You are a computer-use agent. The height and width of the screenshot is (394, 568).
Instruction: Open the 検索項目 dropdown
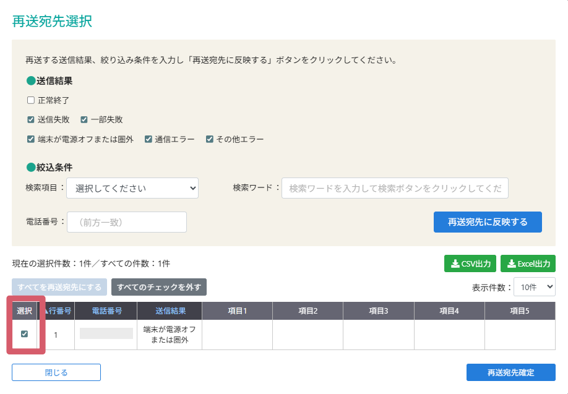[132, 188]
